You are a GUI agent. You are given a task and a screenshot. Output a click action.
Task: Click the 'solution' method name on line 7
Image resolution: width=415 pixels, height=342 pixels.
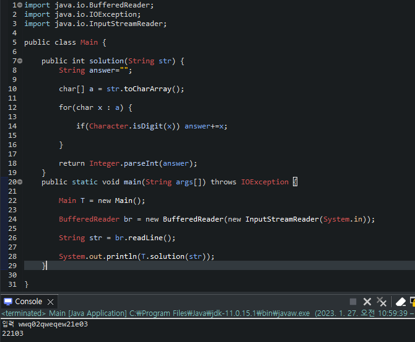pyautogui.click(x=107, y=61)
